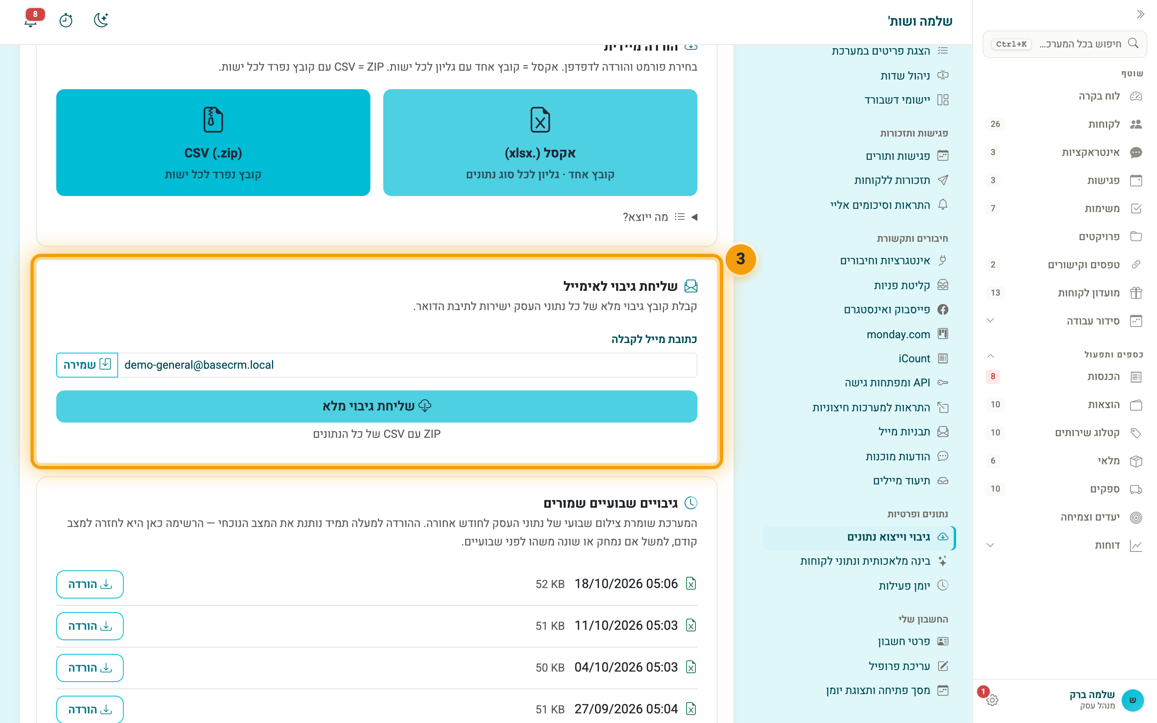This screenshot has width=1157, height=723.
Task: Click the user avatar ש
Action: click(1132, 700)
